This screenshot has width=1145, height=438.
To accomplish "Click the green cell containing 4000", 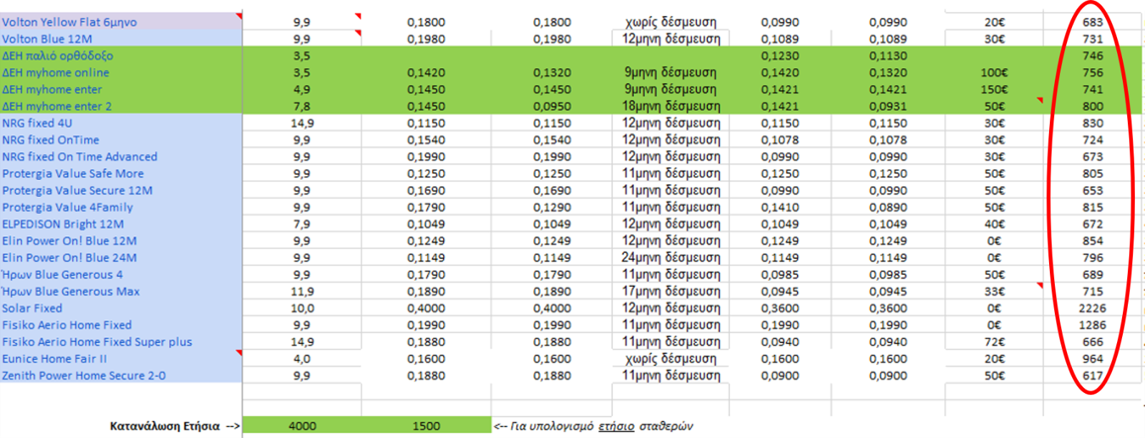I will [x=302, y=425].
